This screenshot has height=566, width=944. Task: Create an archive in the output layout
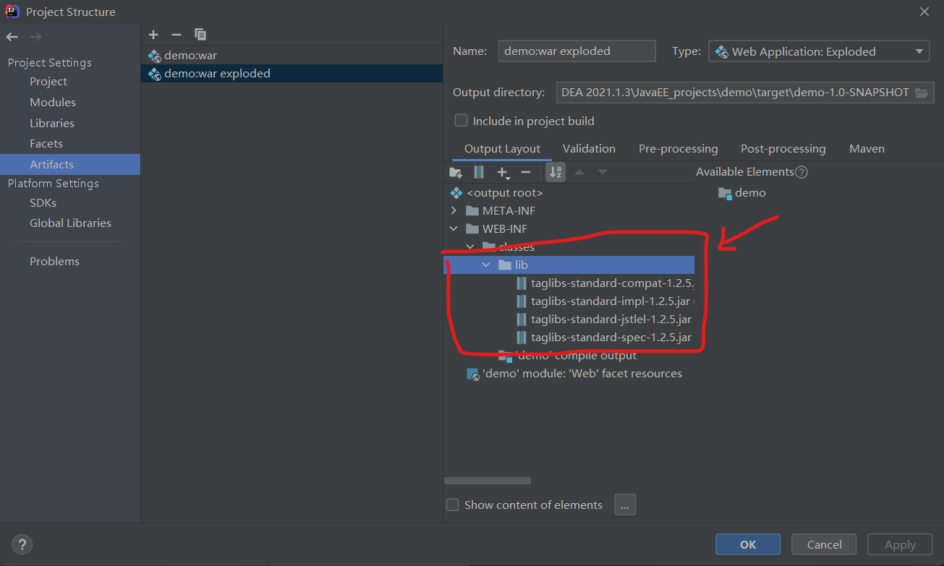[x=478, y=172]
